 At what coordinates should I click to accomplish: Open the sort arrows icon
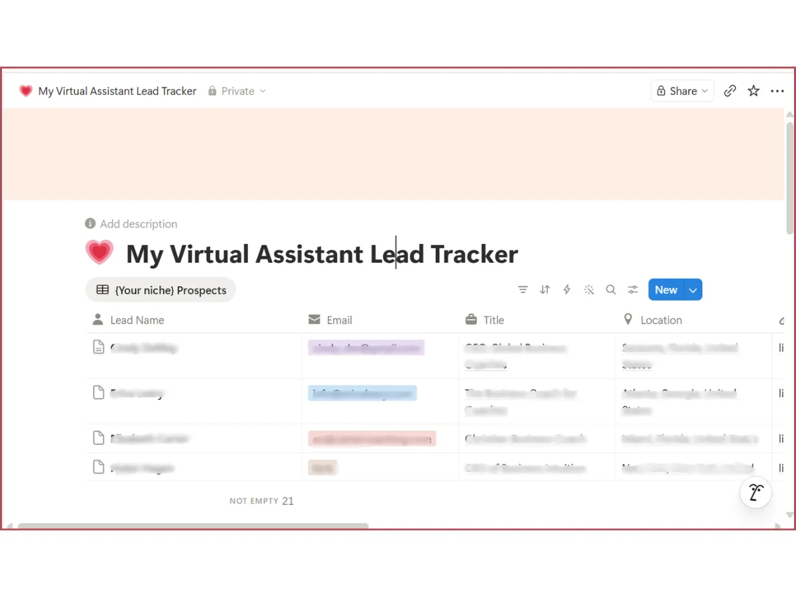tap(545, 290)
